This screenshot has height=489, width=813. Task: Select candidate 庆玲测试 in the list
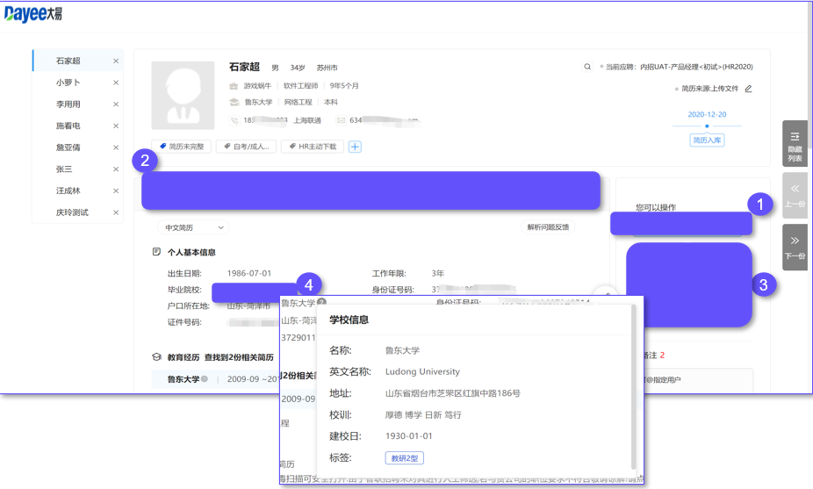tap(72, 212)
